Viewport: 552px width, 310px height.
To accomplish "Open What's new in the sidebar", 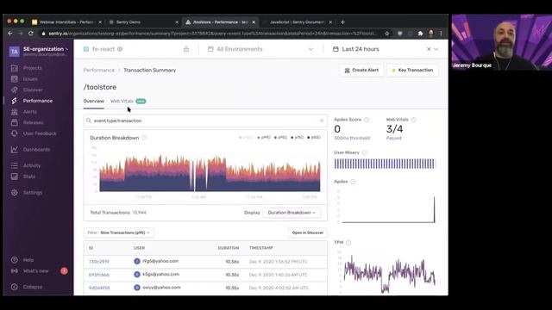I will (x=35, y=271).
